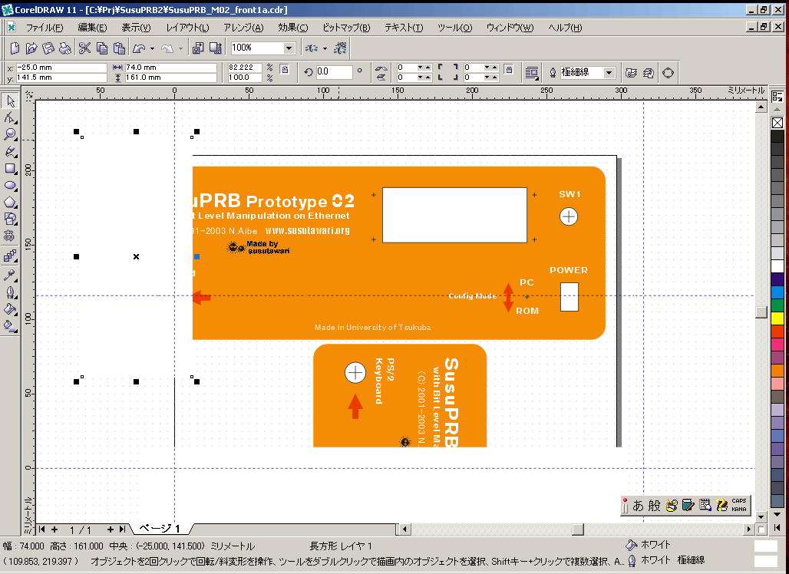Select the Basic Shapes tool
This screenshot has width=789, height=574.
click(10, 219)
